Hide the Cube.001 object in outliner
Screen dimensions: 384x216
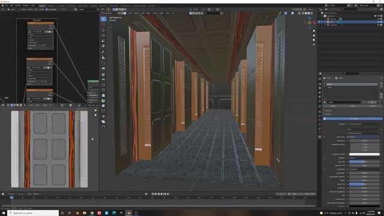point(379,25)
